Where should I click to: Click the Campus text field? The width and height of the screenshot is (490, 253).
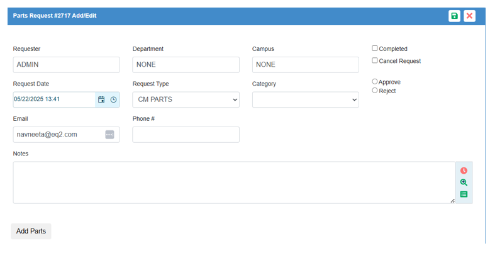305,65
